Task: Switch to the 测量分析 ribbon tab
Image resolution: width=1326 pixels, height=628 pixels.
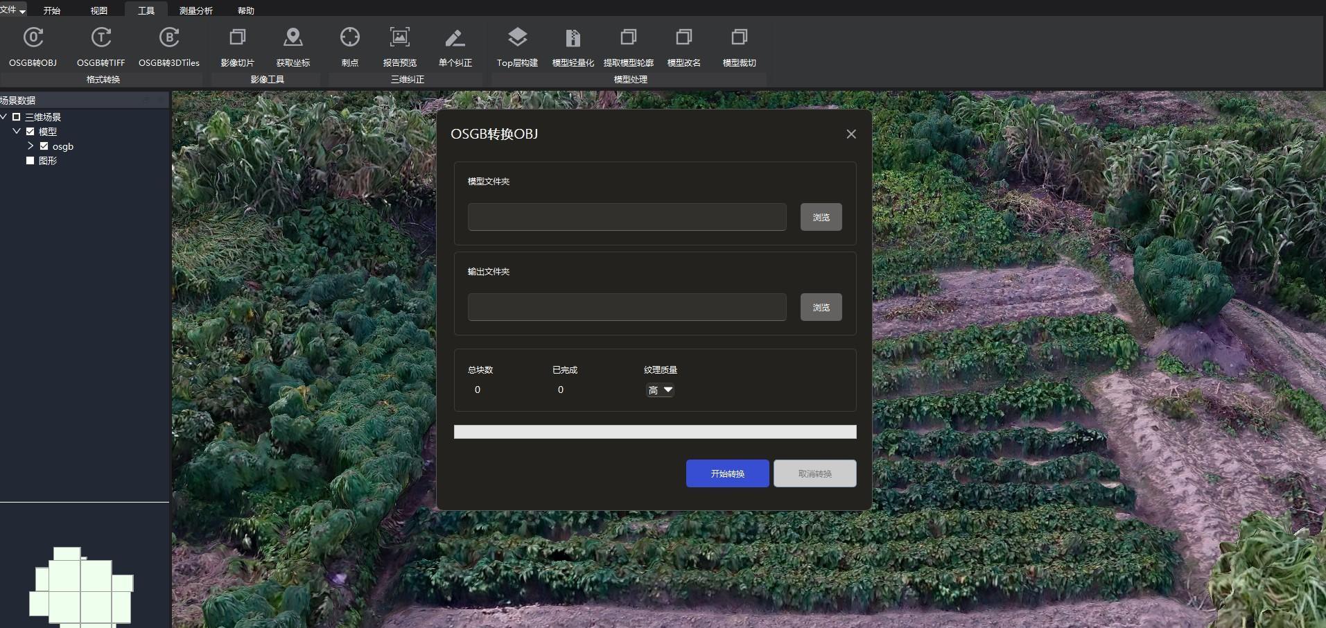Action: (195, 10)
